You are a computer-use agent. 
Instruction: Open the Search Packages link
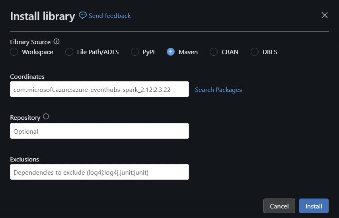[218, 90]
